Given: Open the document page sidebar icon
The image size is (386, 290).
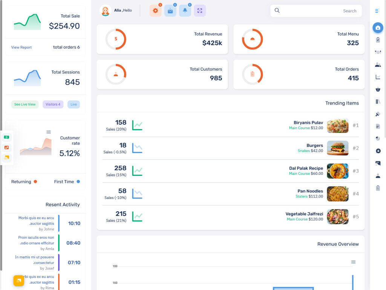Looking at the screenshot, I should point(378,126).
